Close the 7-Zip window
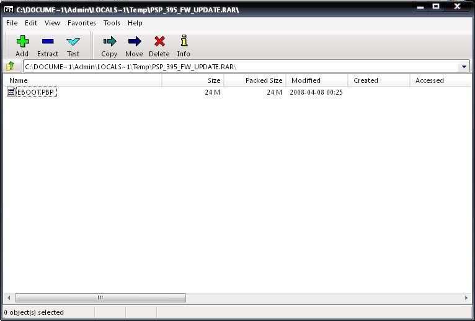This screenshot has width=475, height=321. click(458, 6)
